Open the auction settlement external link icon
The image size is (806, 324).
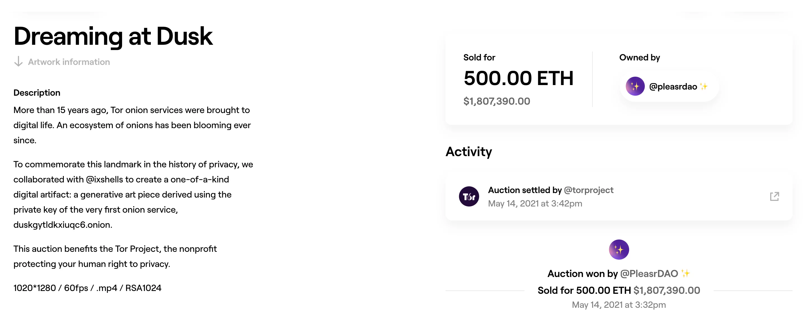(774, 196)
